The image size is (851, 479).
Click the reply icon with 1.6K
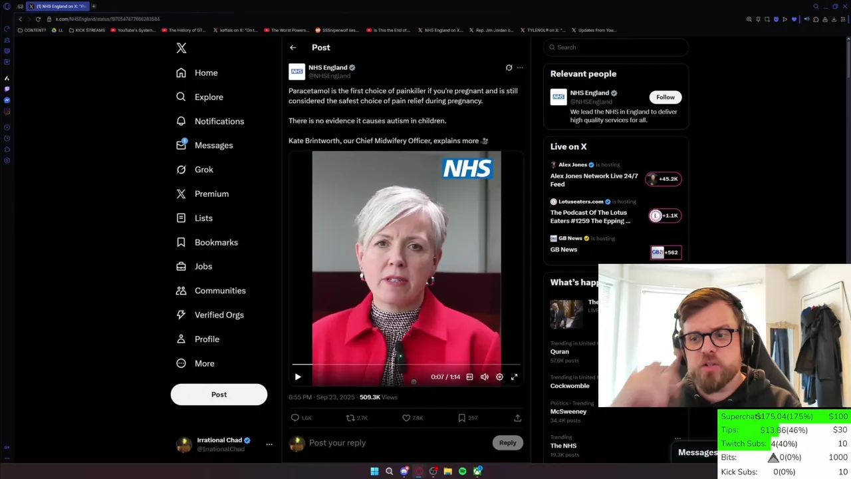pos(301,418)
